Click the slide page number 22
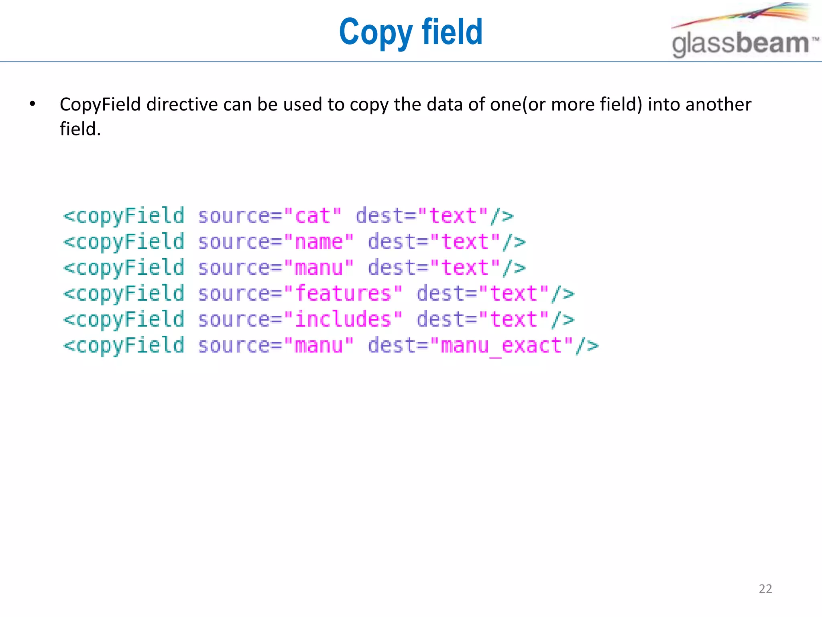Screen dimensions: 822x617 pos(765,589)
